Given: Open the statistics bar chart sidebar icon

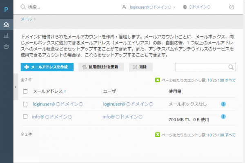Looking at the screenshot, I should [7, 36].
